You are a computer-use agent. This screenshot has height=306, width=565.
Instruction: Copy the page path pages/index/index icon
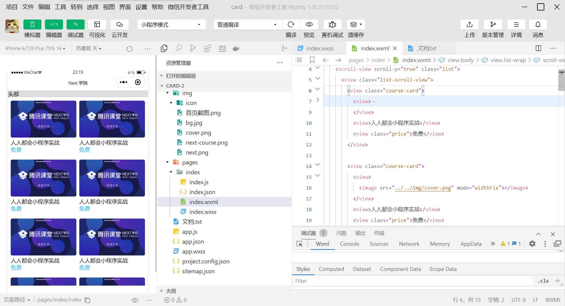(x=88, y=300)
